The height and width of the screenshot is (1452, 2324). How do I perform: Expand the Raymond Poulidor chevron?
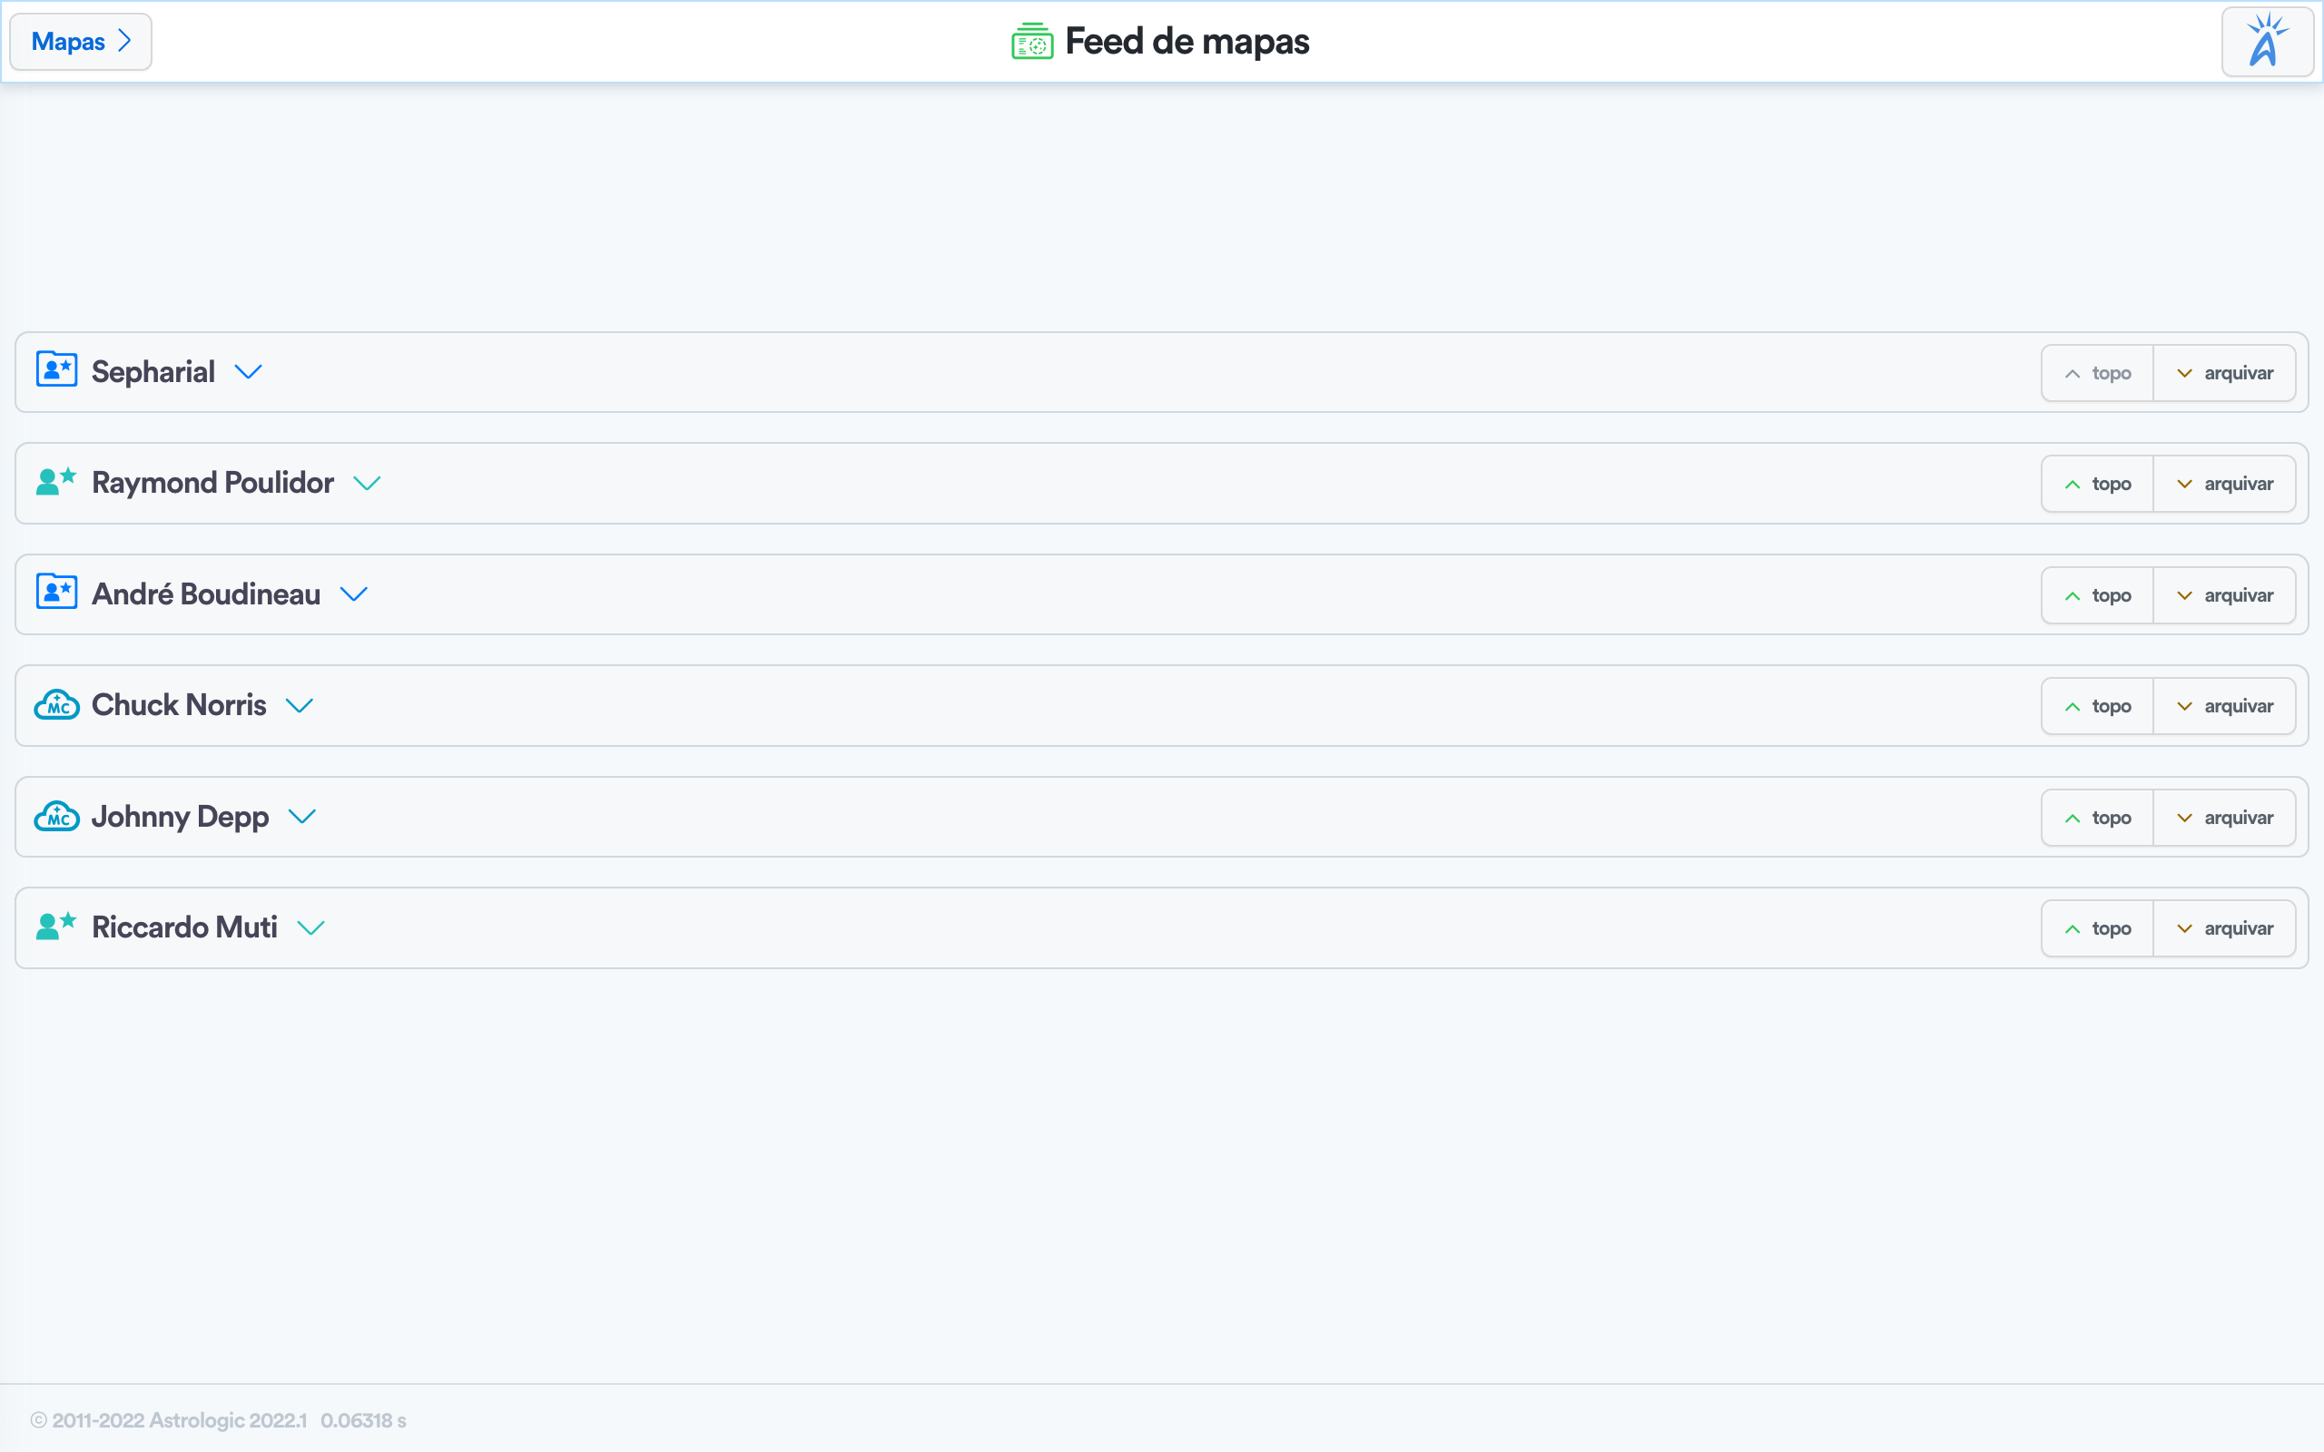[367, 483]
